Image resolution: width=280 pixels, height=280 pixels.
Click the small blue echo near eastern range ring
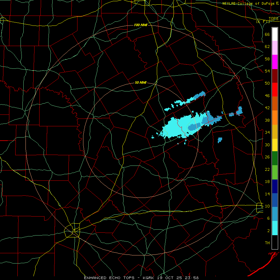point(239,111)
